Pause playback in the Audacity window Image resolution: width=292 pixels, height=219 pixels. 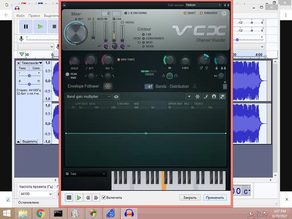[x=26, y=27]
